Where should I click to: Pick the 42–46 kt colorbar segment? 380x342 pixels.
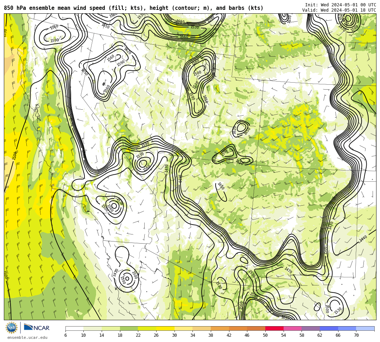(238, 328)
